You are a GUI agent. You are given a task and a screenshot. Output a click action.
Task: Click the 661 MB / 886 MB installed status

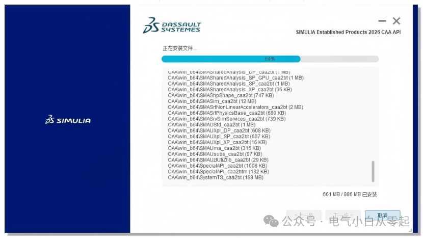350,194
